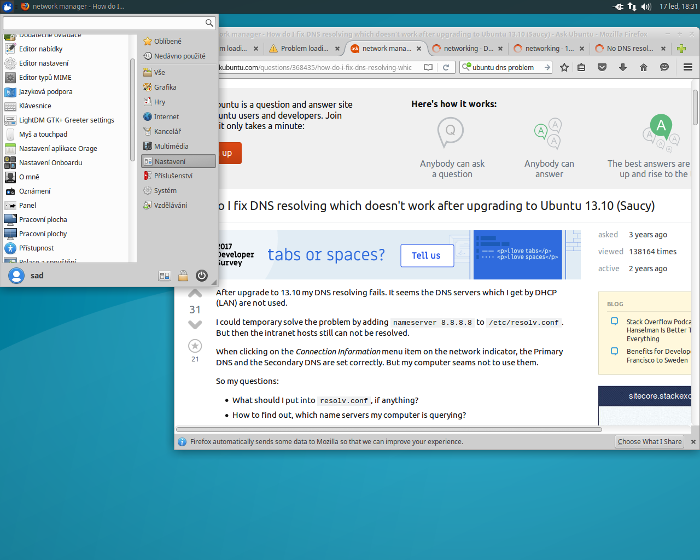Toggle reader view in the address bar

(428, 67)
